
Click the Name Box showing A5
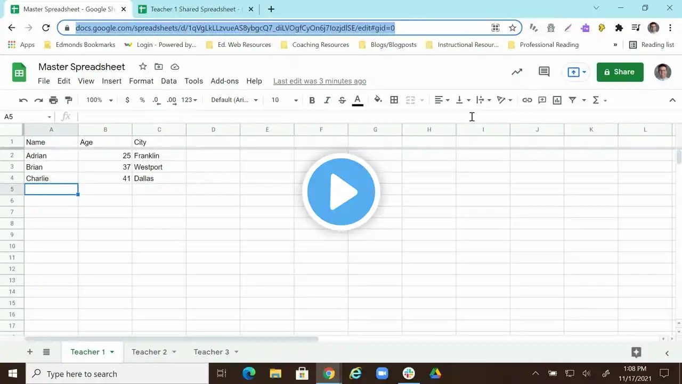[27, 117]
